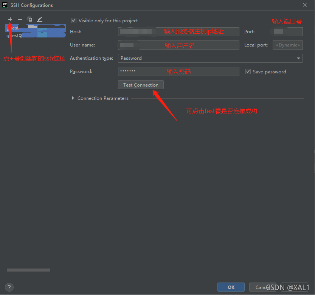Focus the Local port field
Image resolution: width=315 pixels, height=295 pixels.
(287, 45)
